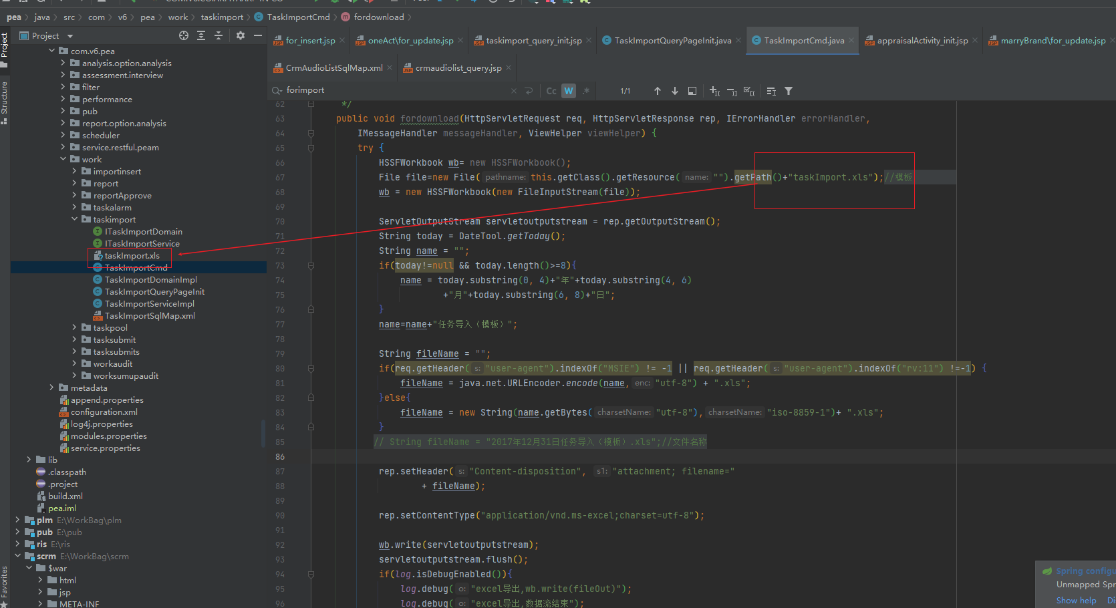1116x608 pixels.
Task: Collapse the taskimport package folder
Action: (x=74, y=220)
